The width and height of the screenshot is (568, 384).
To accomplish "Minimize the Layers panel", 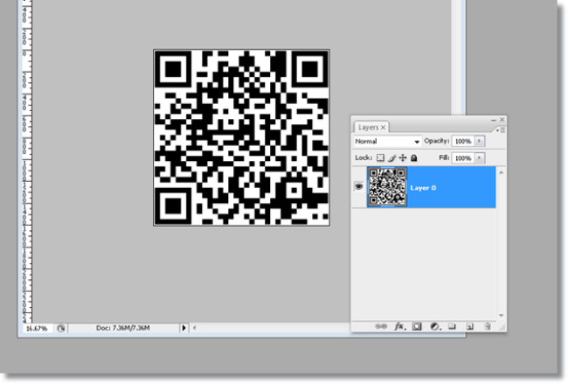I will coord(494,120).
